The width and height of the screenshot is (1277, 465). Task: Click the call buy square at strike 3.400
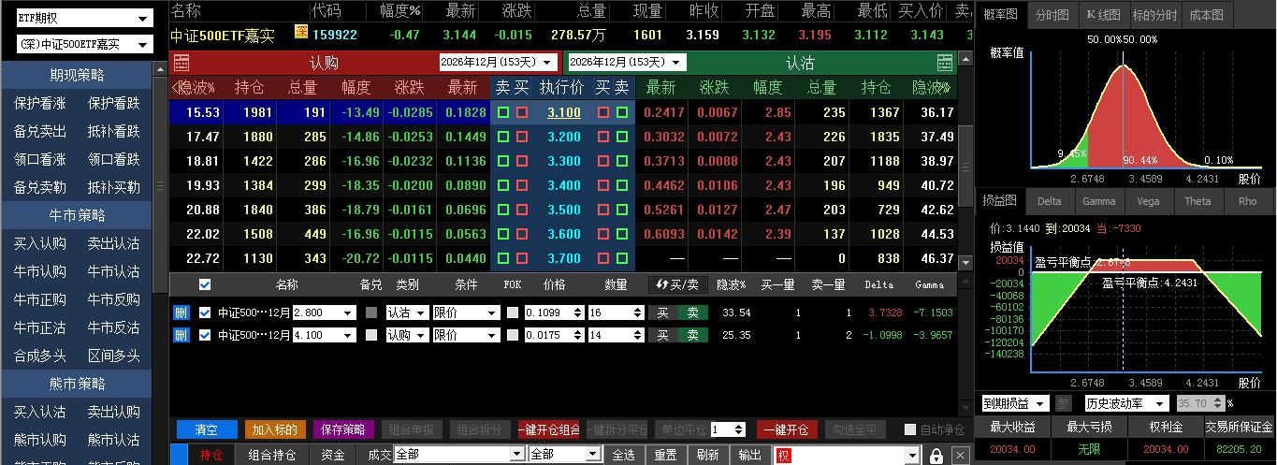pyautogui.click(x=522, y=185)
